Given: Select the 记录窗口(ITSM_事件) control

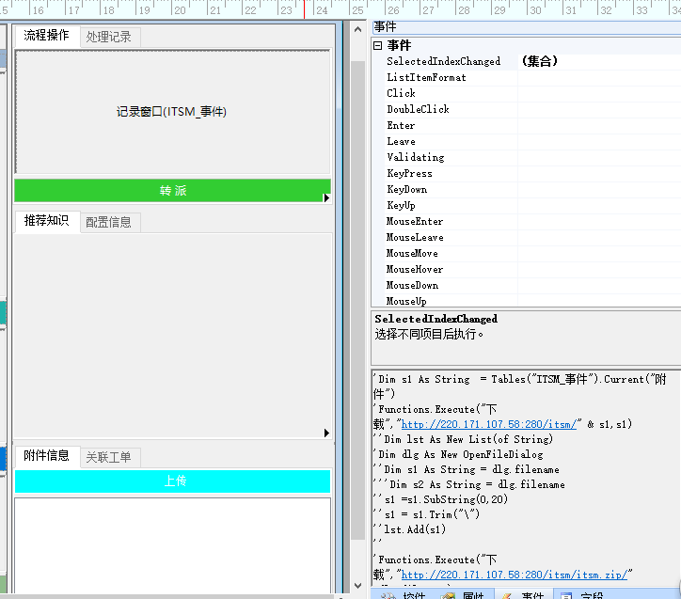Looking at the screenshot, I should pyautogui.click(x=172, y=112).
